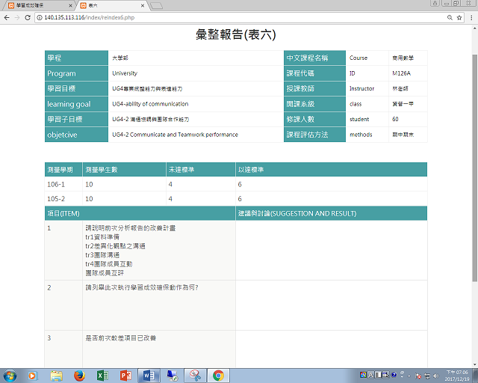Click the 'M126A' course ID cell

click(408, 73)
